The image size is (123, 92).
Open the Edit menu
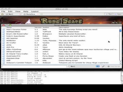(10, 11)
